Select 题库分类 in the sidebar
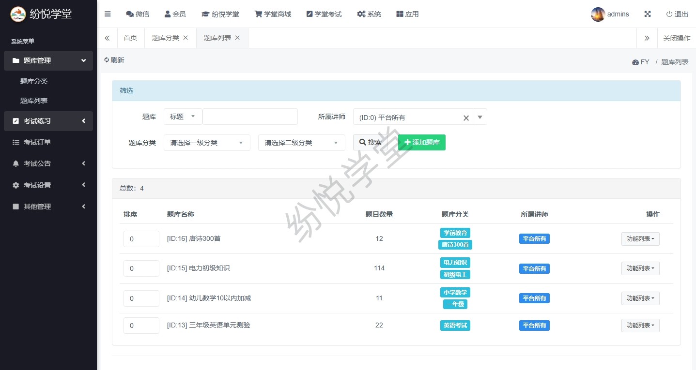 (x=34, y=81)
